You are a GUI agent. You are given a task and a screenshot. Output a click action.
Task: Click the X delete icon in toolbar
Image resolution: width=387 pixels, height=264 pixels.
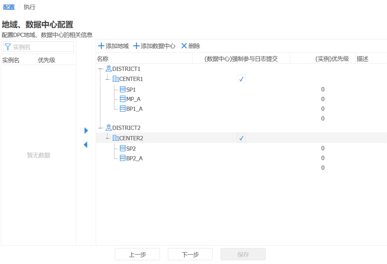(x=184, y=46)
